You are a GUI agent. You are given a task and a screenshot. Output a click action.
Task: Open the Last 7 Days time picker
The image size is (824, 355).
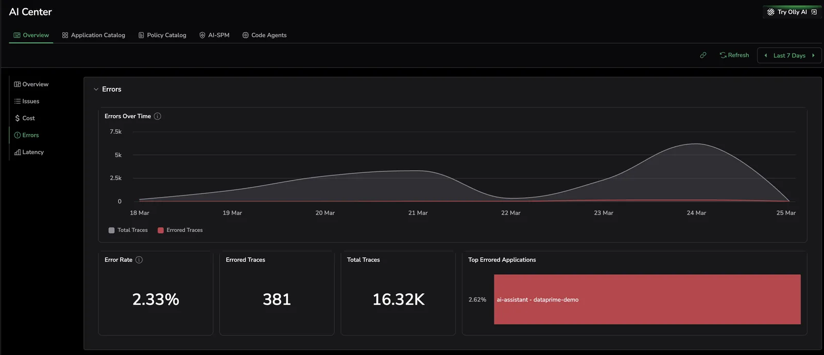pyautogui.click(x=789, y=56)
